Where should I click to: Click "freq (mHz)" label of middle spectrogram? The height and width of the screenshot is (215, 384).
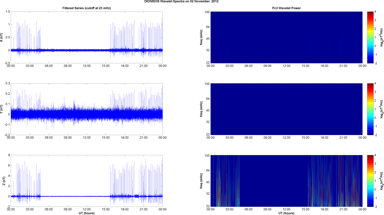[x=201, y=109]
